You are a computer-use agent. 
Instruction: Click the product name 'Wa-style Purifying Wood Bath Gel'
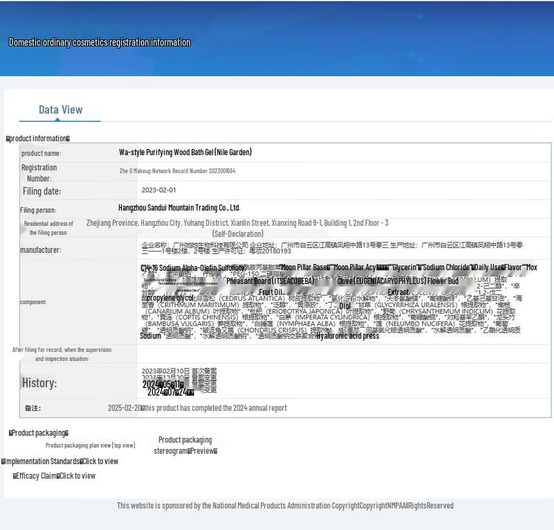coord(185,152)
